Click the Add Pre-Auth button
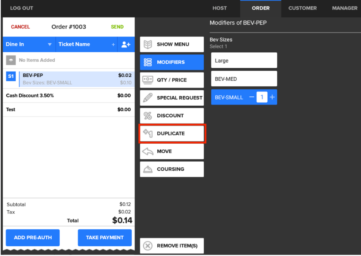Screen dimensions: 361x256 [33, 237]
